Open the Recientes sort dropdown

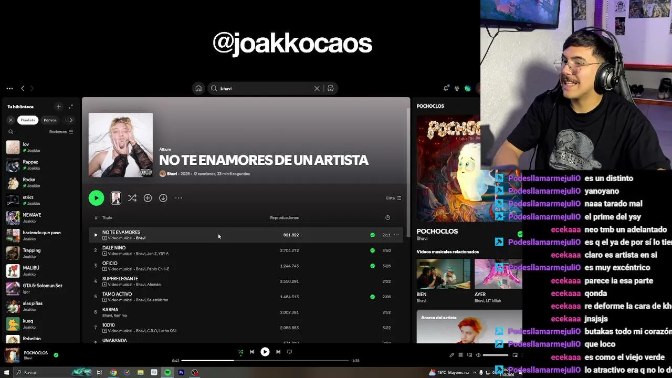(61, 132)
